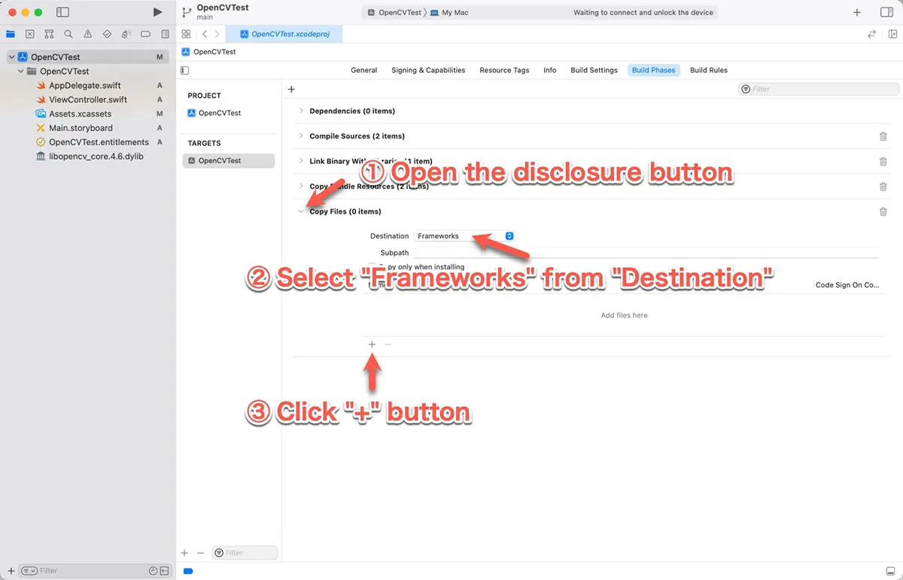Open the Test navigator diamond icon

(x=107, y=34)
